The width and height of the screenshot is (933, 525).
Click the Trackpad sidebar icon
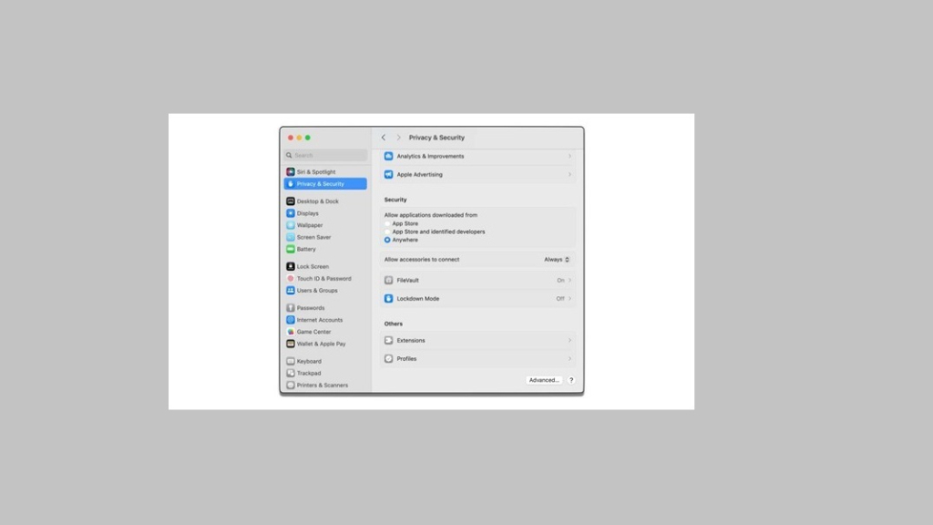pyautogui.click(x=291, y=373)
